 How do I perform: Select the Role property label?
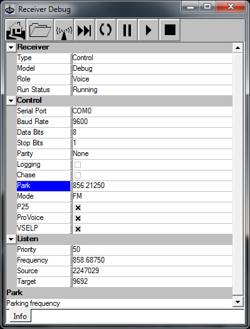tap(23, 79)
